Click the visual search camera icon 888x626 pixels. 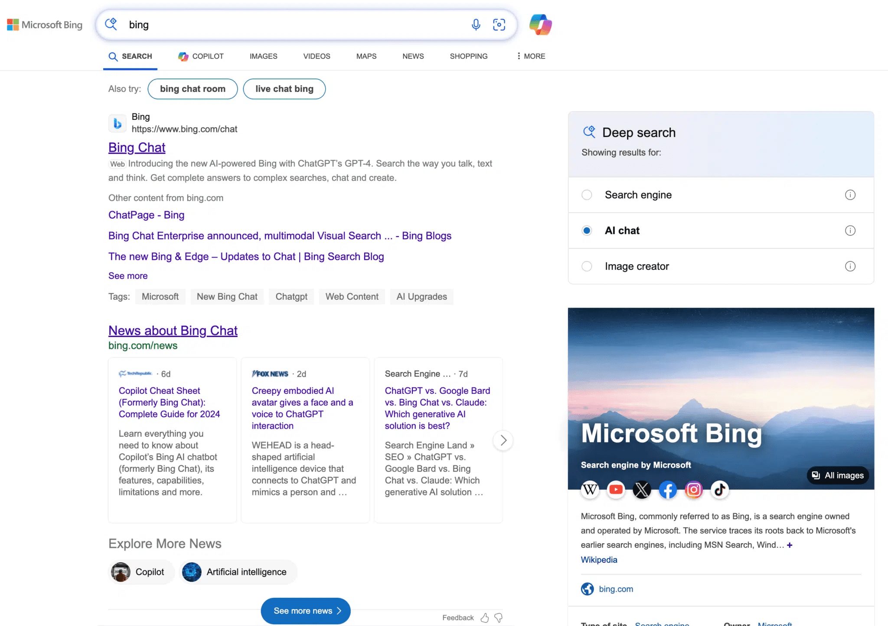[499, 24]
